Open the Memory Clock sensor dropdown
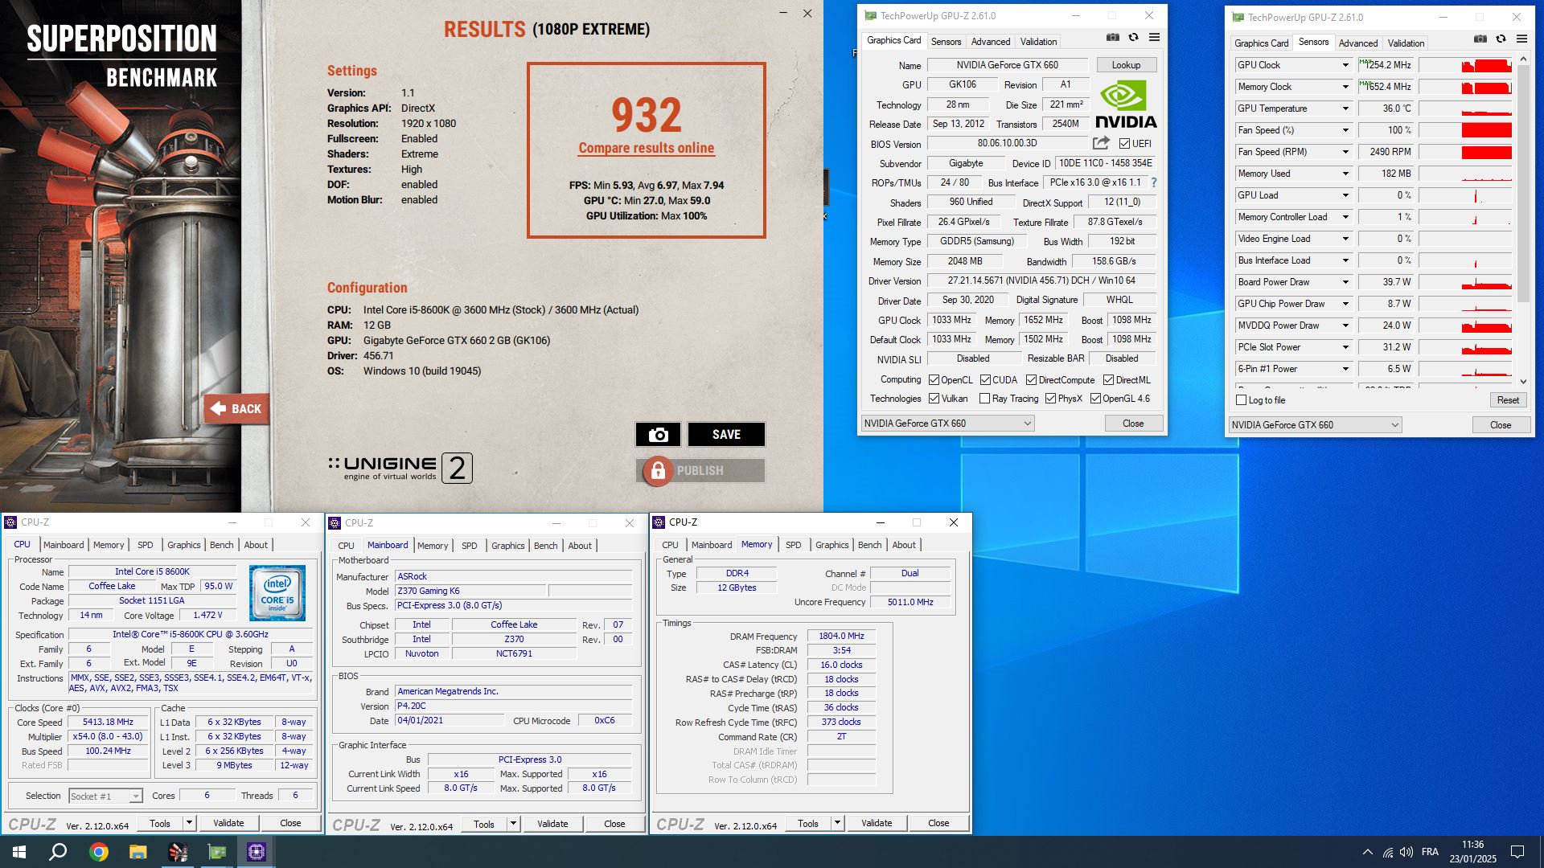The height and width of the screenshot is (868, 1544). point(1345,87)
